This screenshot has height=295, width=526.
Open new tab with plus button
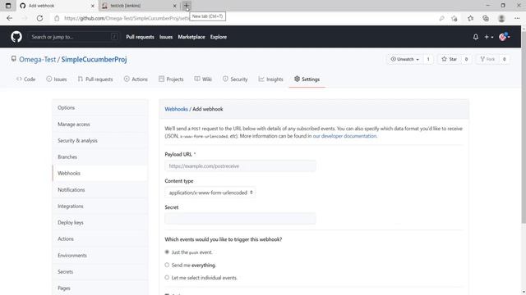(187, 6)
